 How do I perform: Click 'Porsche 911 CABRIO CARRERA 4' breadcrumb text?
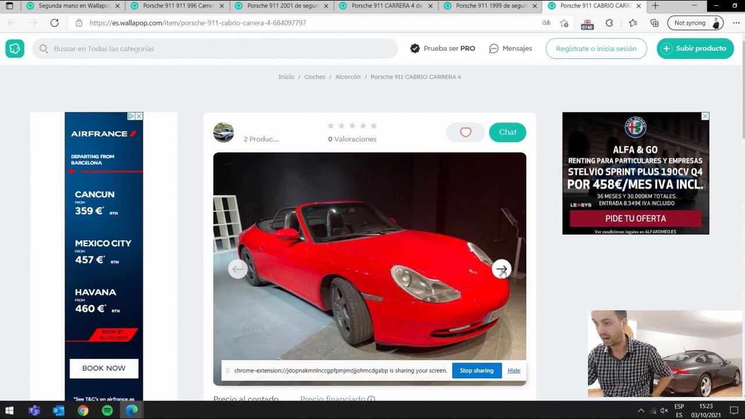[x=416, y=77]
